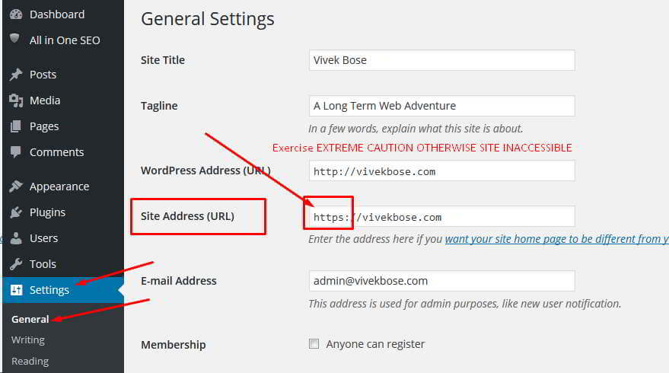This screenshot has width=669, height=373.
Task: Click the Comments speech bubble icon
Action: point(16,152)
